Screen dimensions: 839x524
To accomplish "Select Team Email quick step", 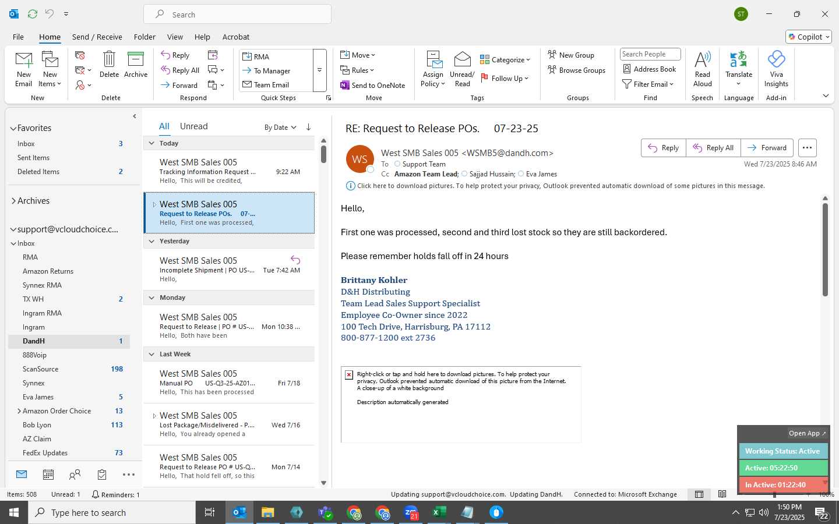I will 272,85.
